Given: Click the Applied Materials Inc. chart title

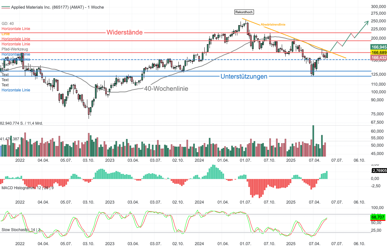Looking at the screenshot, I should 57,7.
